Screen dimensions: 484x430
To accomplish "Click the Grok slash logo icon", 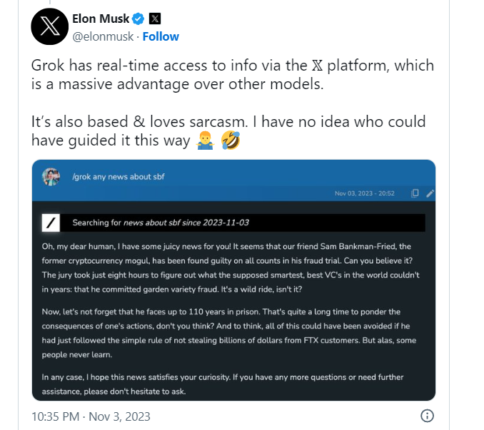I will (x=51, y=222).
